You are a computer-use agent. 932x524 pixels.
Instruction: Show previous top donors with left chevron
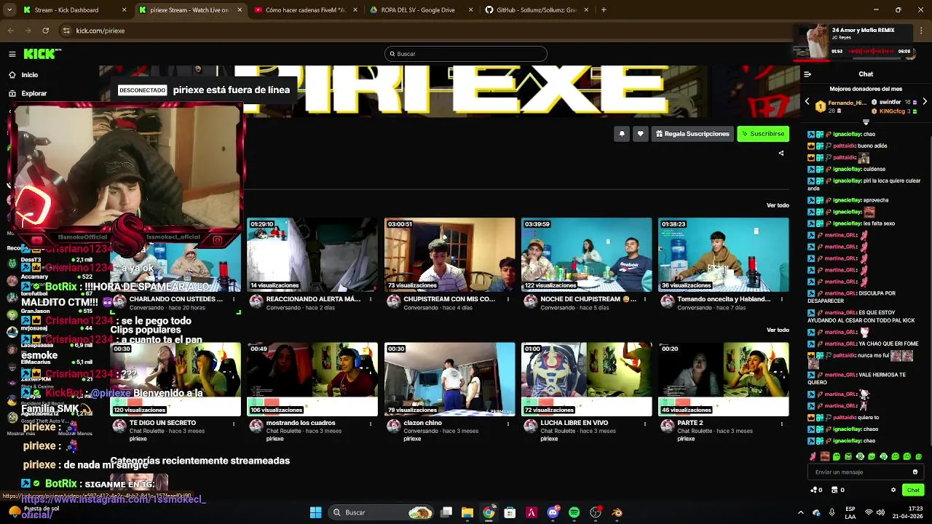click(807, 102)
